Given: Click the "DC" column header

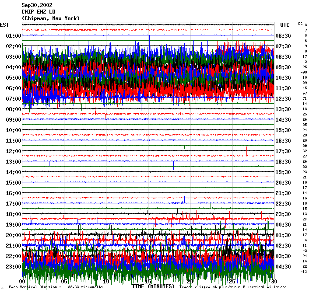Looking at the screenshot, I should click(x=300, y=24).
